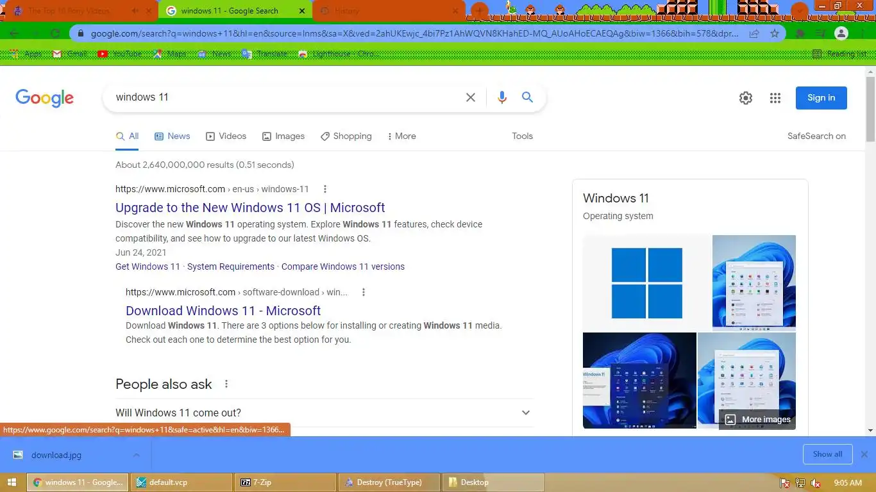Open More images in knowledge panel
Screen dimensions: 876x492
tap(757, 420)
